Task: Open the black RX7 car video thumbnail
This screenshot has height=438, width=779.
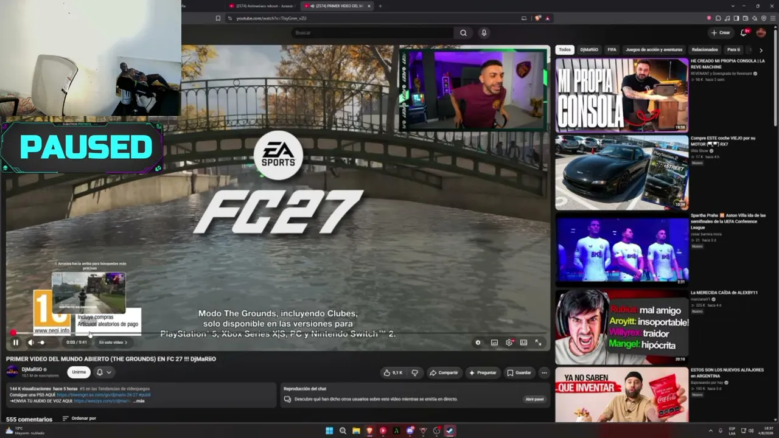Action: (x=622, y=172)
